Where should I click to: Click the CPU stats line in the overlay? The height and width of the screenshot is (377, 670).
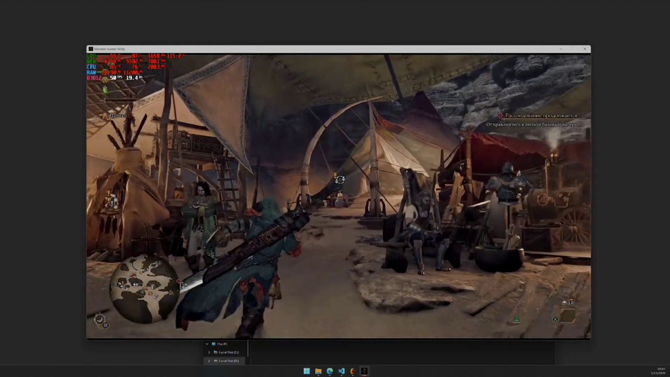[x=126, y=66]
